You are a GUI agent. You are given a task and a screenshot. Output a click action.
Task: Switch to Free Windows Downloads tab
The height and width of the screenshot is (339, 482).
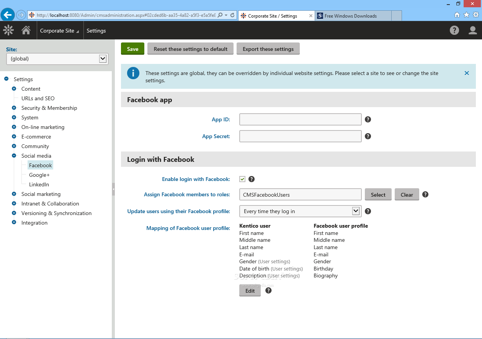tap(353, 16)
